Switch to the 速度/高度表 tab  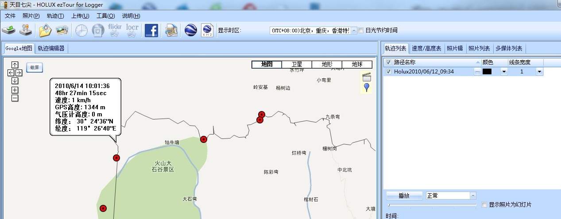click(x=426, y=48)
